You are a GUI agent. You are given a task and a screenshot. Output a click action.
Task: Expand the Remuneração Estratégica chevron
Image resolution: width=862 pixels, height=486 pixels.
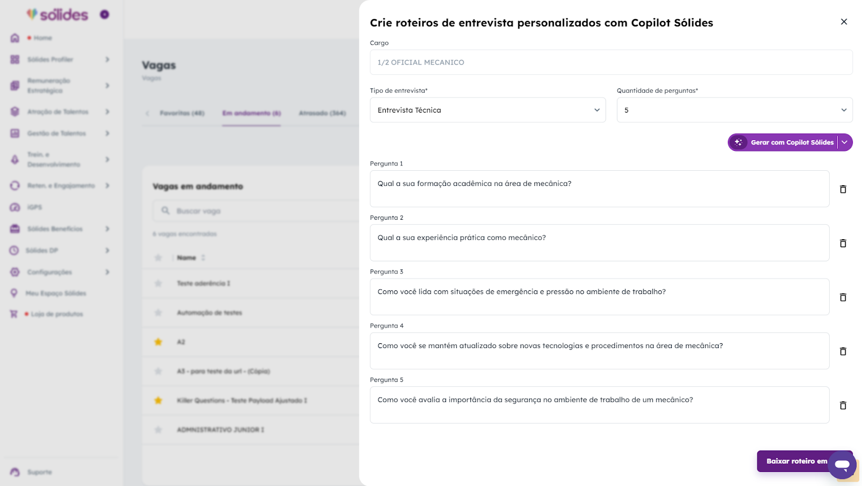[x=107, y=85]
